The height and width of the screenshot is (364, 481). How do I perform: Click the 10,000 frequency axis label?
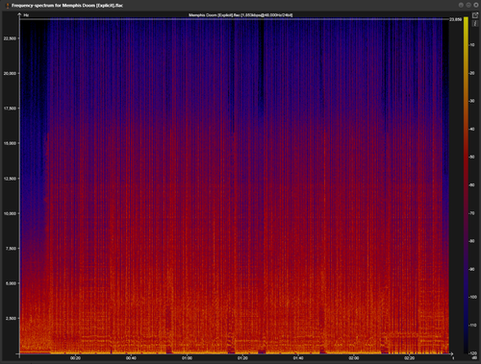click(10, 213)
